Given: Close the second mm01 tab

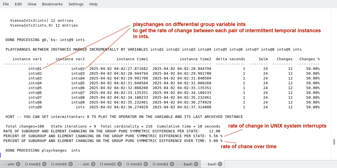Looking at the screenshot, I should (x=71, y=164).
